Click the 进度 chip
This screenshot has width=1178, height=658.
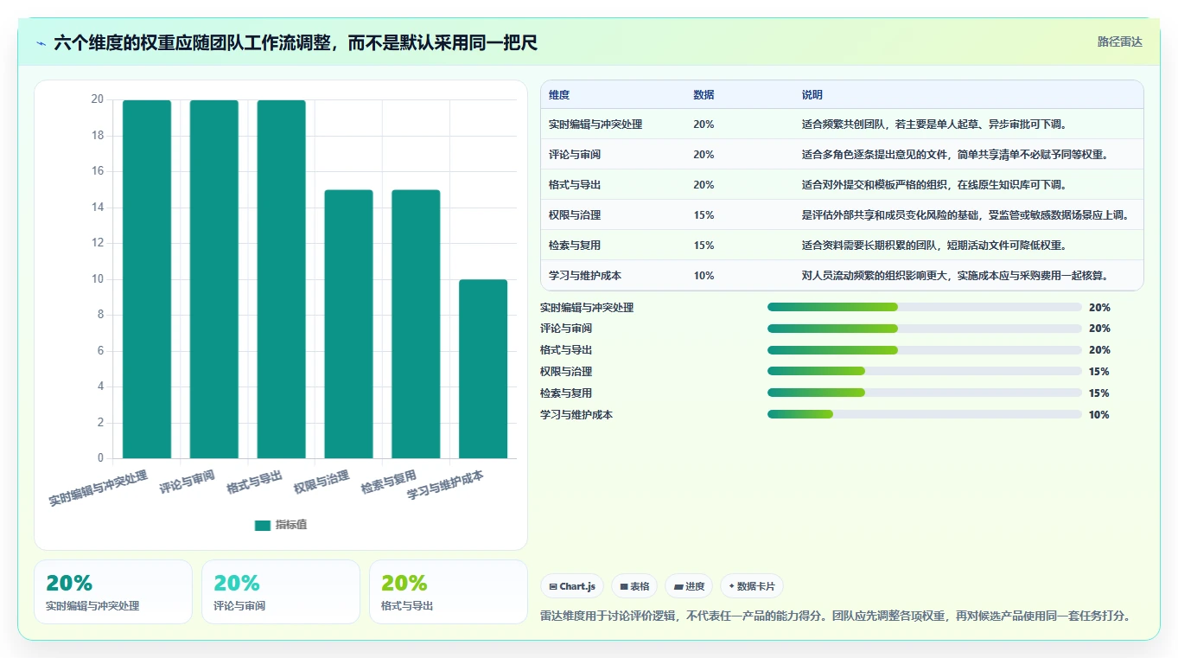(x=689, y=586)
